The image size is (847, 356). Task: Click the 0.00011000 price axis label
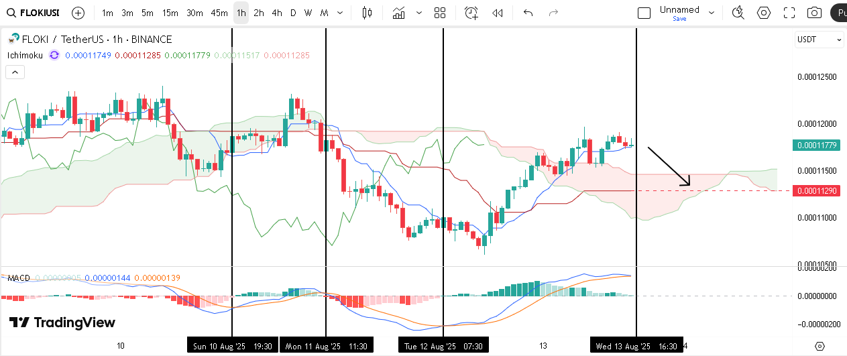point(817,217)
